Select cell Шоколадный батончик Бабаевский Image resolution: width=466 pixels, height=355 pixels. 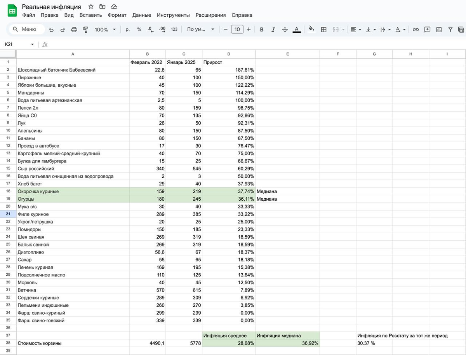[73, 70]
